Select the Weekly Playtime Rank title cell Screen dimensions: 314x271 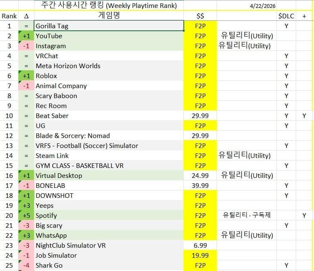click(x=109, y=5)
